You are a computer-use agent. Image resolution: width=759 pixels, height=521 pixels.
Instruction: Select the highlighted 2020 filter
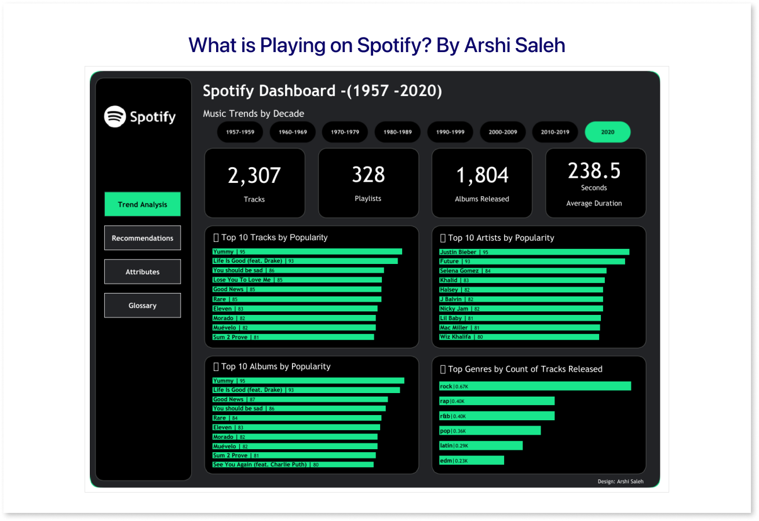tap(608, 132)
